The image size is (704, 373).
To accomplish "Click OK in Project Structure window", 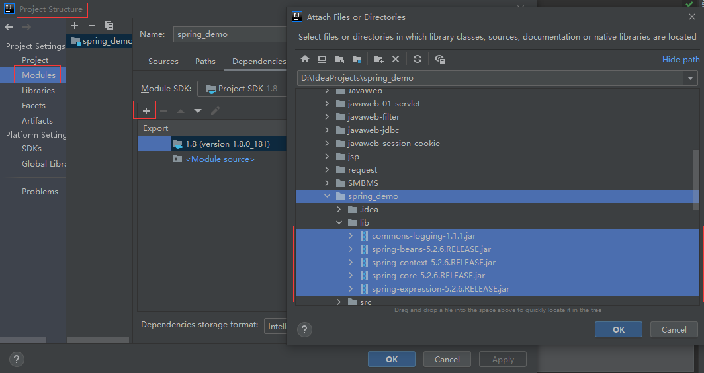I will point(392,360).
